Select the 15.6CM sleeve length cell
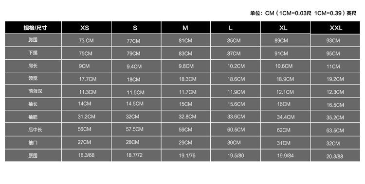 point(236,104)
